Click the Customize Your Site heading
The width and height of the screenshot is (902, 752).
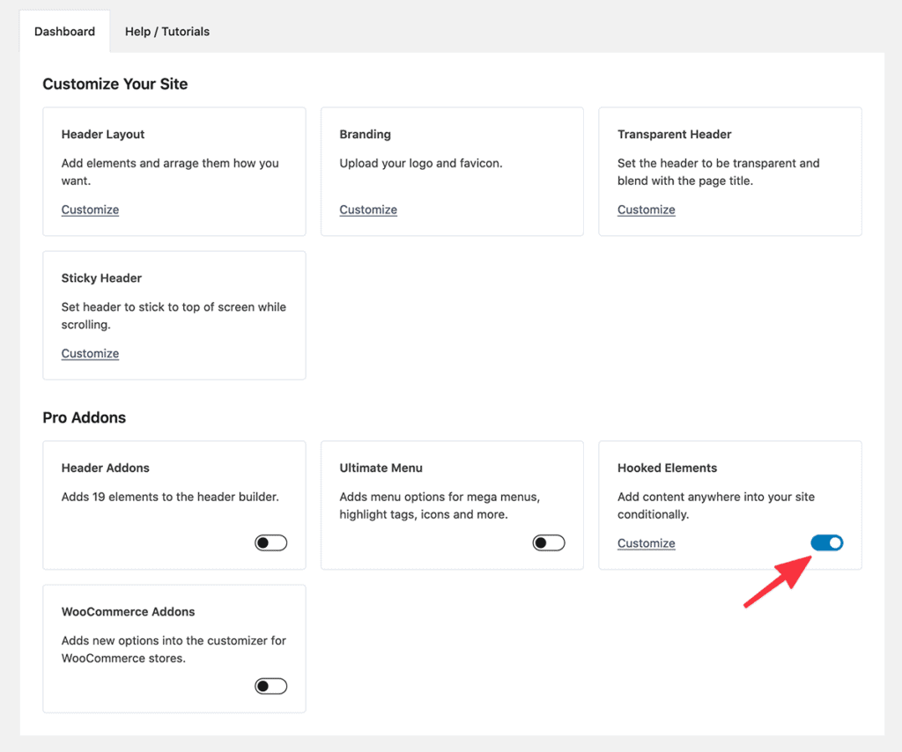click(x=115, y=84)
